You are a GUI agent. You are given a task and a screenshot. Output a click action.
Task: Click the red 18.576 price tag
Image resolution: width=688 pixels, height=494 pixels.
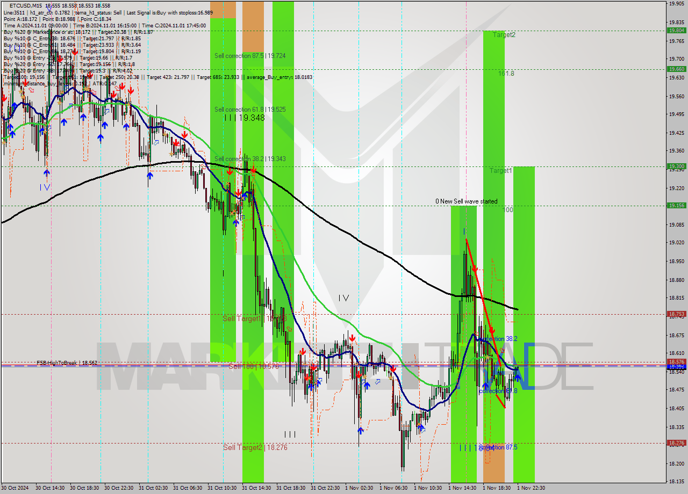676,362
